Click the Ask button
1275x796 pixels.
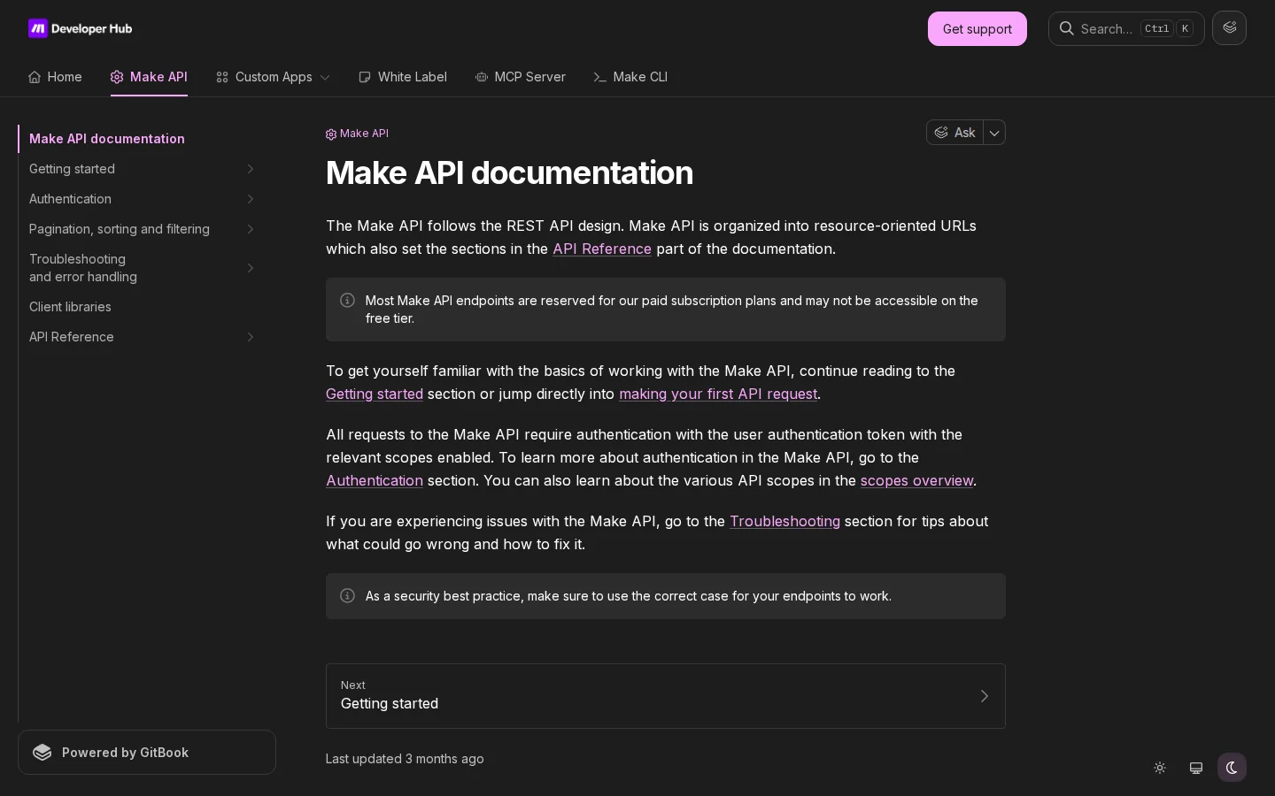click(x=954, y=133)
